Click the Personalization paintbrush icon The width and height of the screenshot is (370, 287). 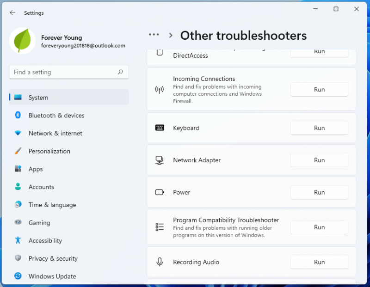pos(18,151)
